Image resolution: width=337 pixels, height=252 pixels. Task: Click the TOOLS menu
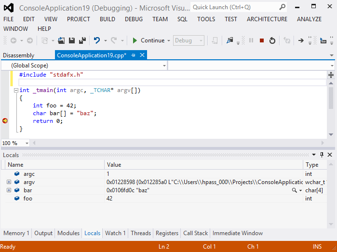click(x=206, y=19)
